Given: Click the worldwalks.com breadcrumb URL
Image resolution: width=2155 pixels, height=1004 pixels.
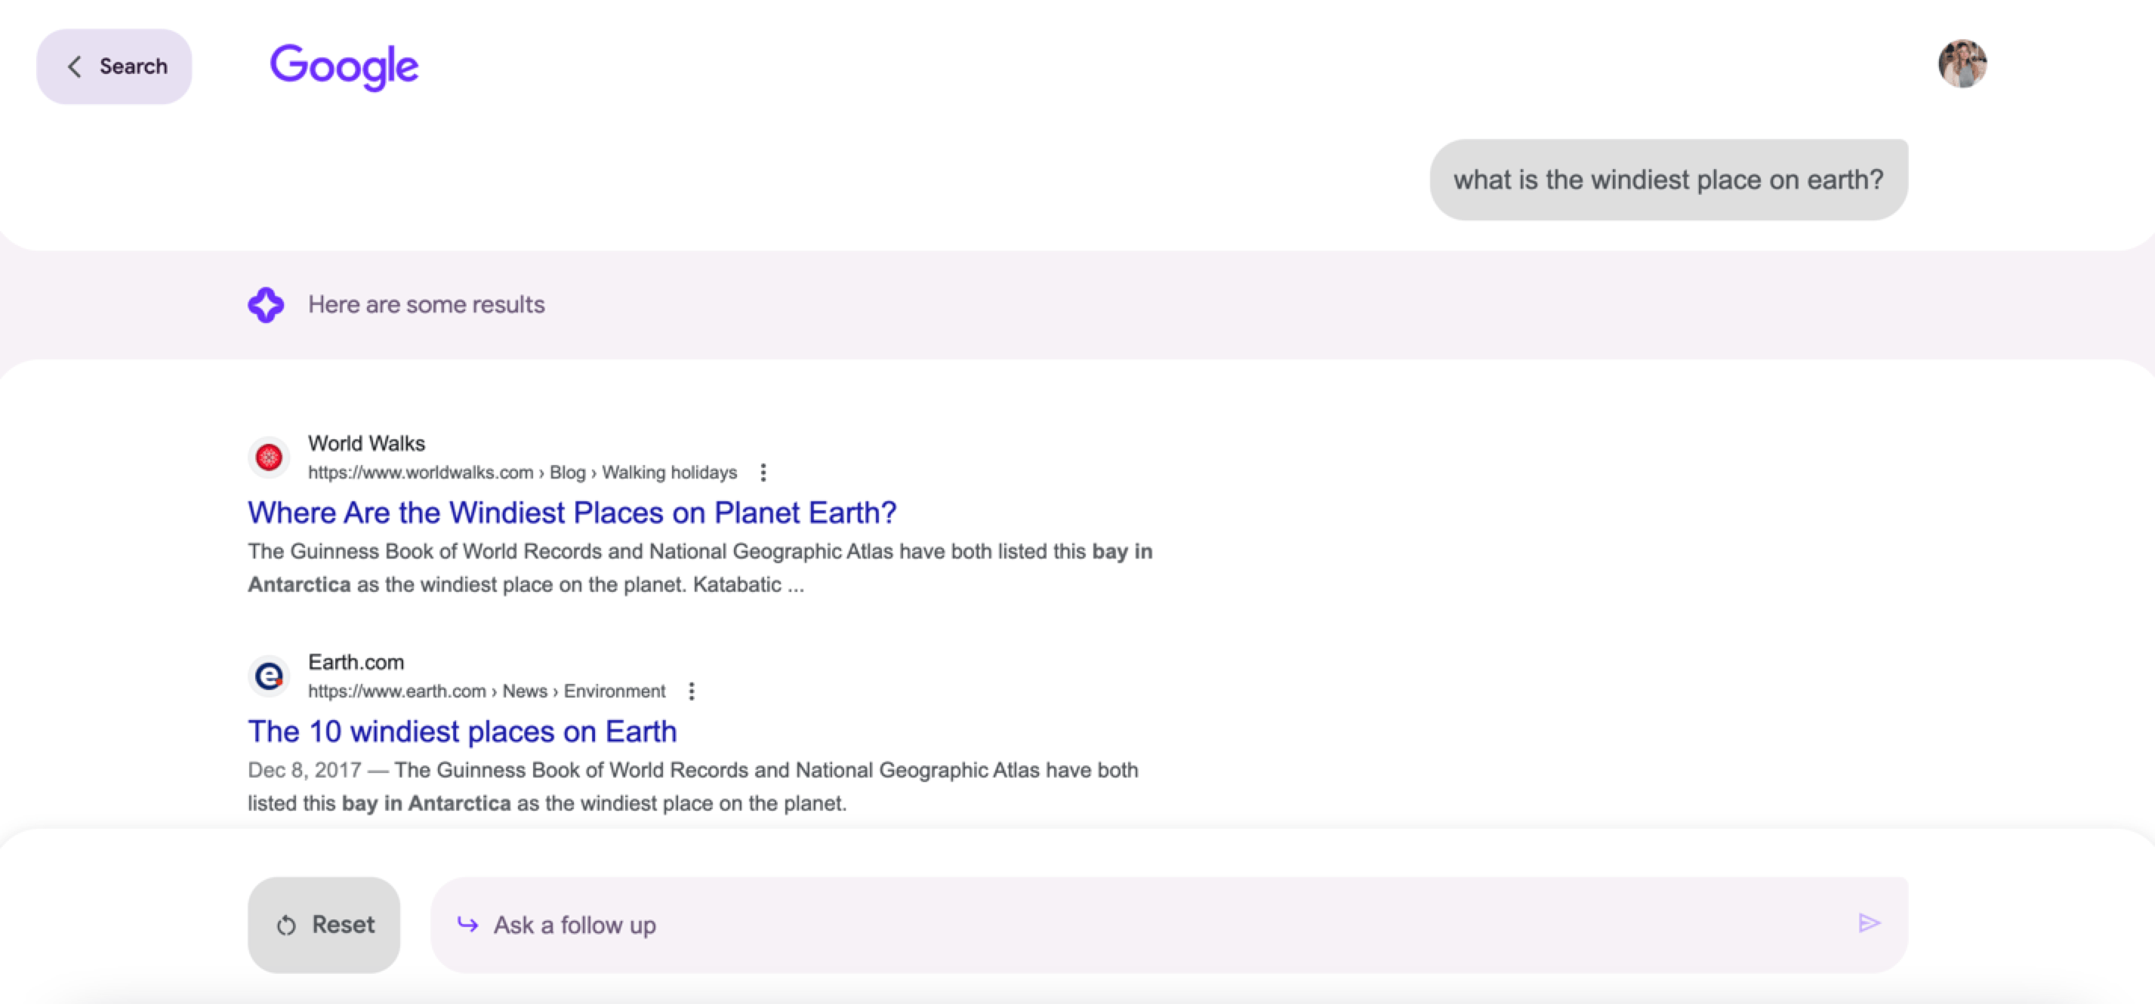Looking at the screenshot, I should pyautogui.click(x=522, y=473).
